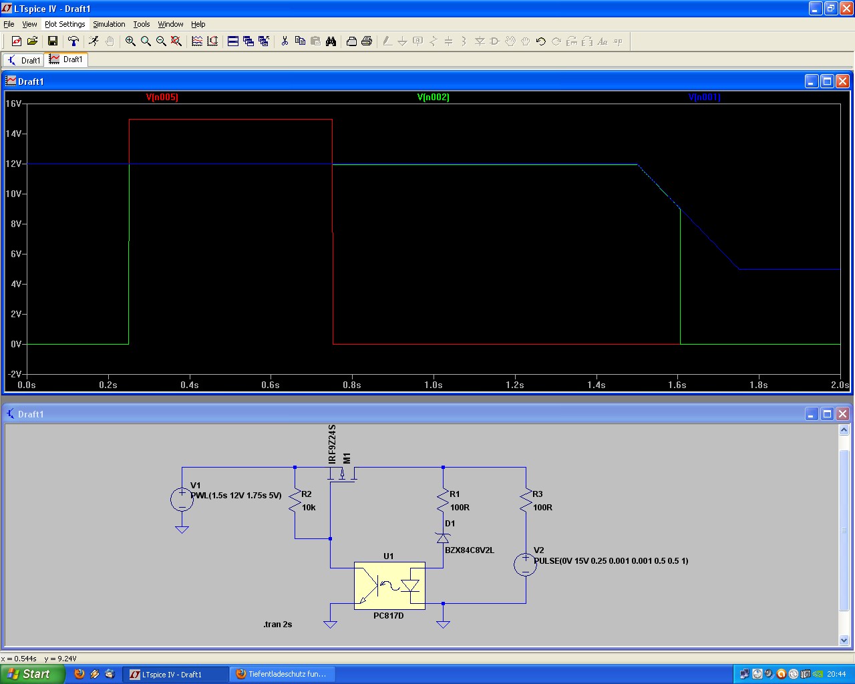Select the V2 pulse voltage source symbol
Screen dimensions: 855x684
[526, 564]
